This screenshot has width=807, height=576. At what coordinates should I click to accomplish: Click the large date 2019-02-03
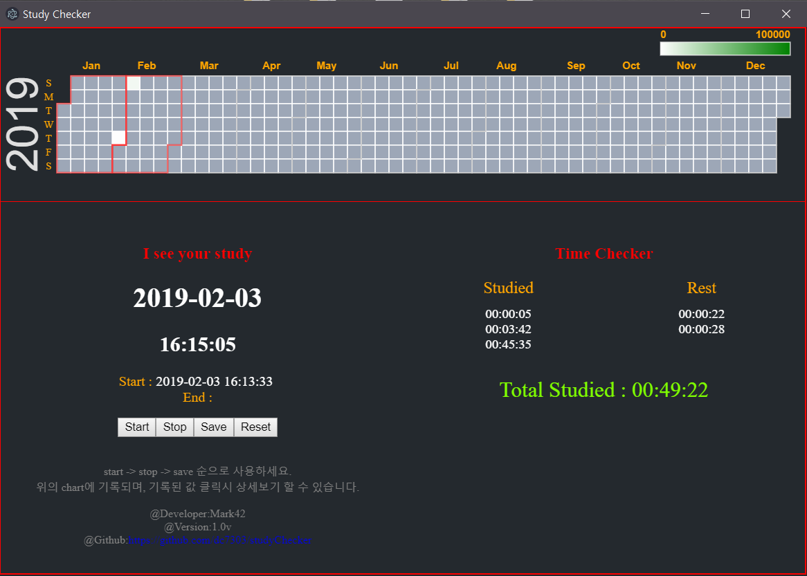tap(197, 298)
